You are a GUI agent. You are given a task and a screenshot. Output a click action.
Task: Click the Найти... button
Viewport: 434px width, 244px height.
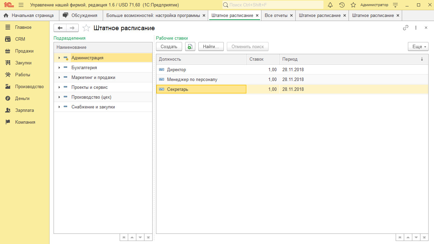[211, 47]
